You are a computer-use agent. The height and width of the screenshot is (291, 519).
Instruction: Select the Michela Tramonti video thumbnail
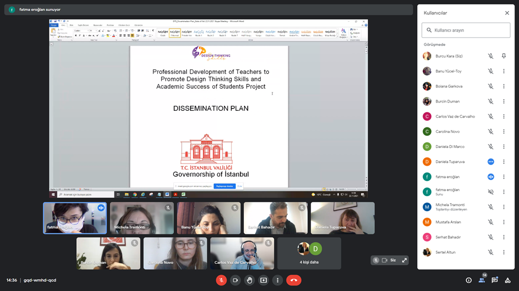(x=142, y=218)
